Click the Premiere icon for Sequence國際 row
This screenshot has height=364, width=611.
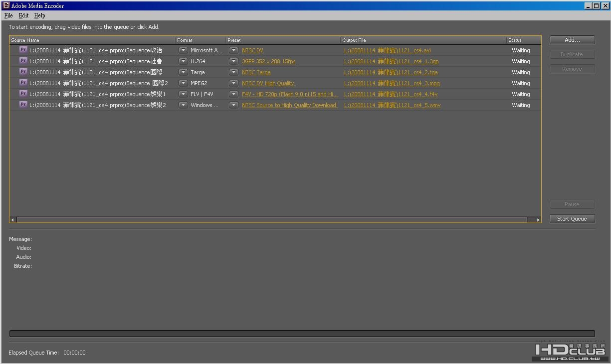point(23,72)
